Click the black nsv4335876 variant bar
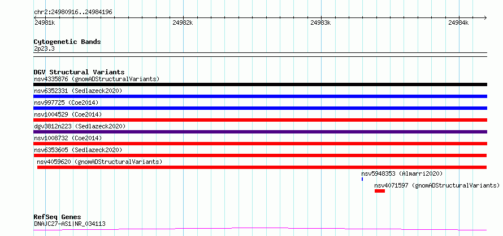 [260, 84]
